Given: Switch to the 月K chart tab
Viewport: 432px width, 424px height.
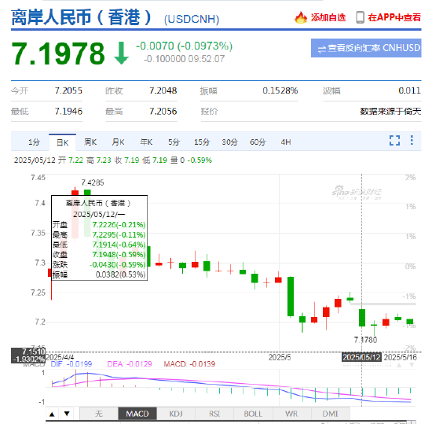Looking at the screenshot, I should [118, 142].
